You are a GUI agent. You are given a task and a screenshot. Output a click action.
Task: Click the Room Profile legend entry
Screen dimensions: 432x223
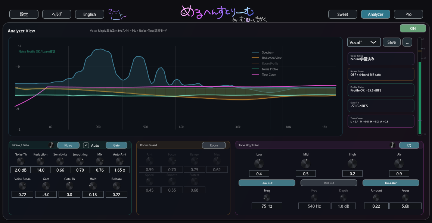[265, 63]
